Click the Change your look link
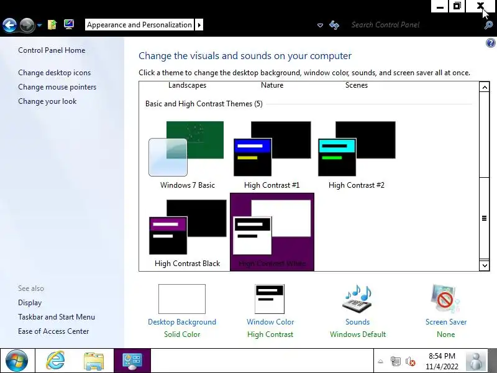 coord(47,101)
